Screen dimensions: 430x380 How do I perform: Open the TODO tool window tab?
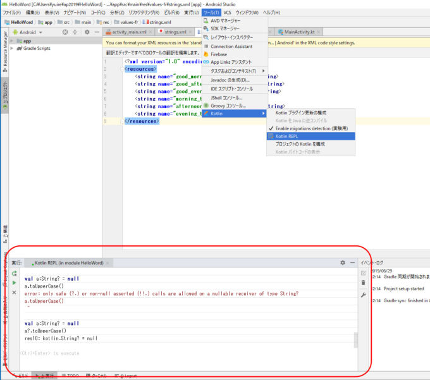[x=70, y=376]
